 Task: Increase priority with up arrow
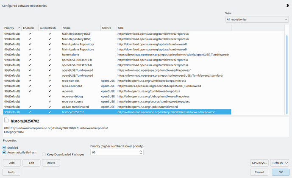click(x=141, y=151)
